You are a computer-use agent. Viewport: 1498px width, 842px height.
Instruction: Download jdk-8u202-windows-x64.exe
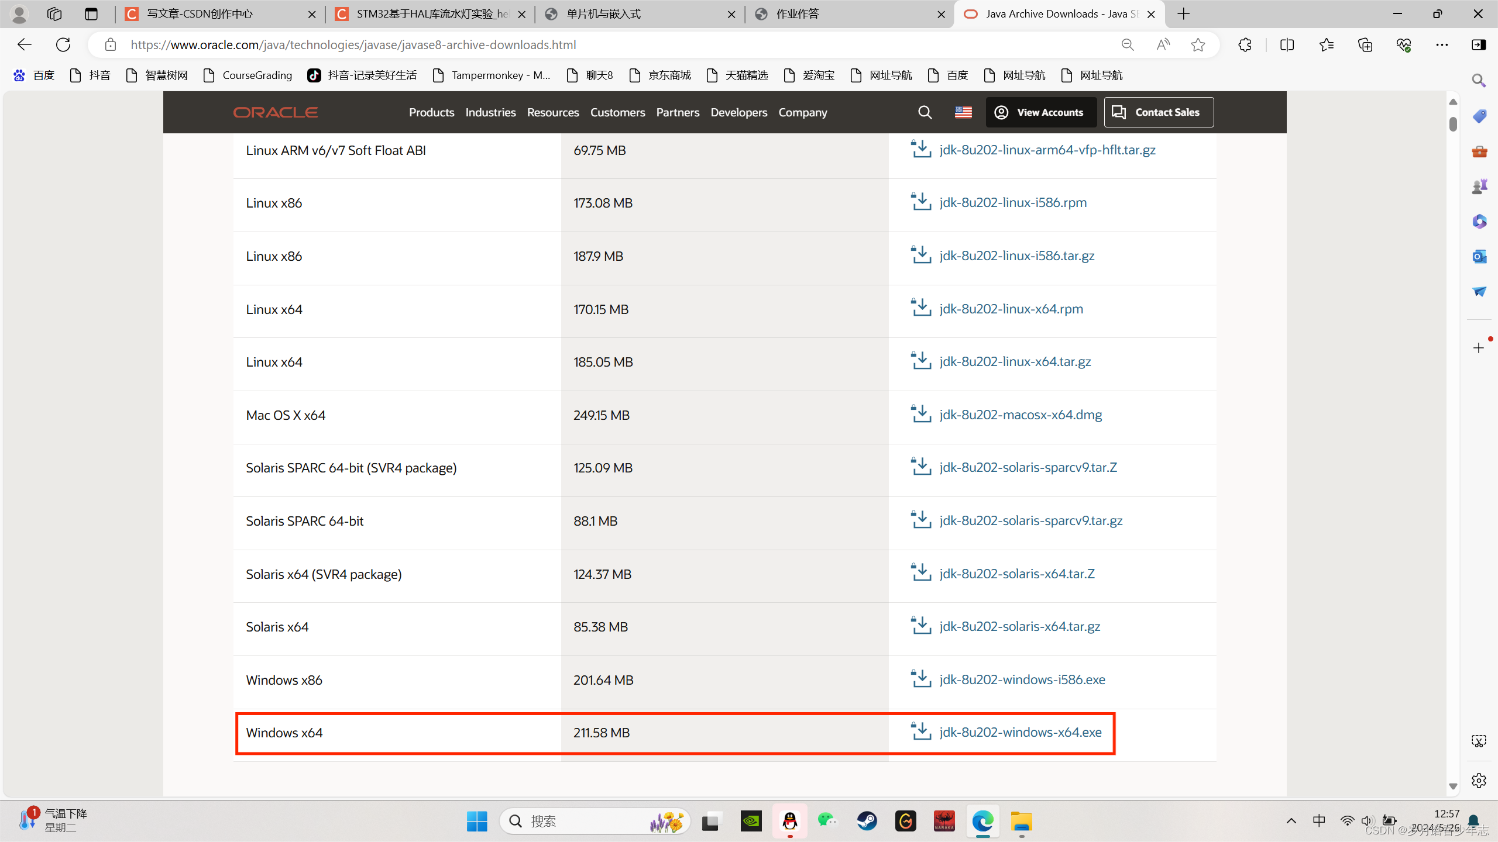click(x=1020, y=732)
